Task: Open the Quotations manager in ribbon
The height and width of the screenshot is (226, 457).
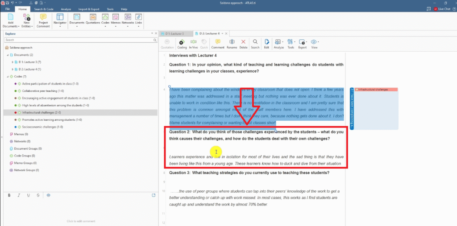Action: point(92,19)
